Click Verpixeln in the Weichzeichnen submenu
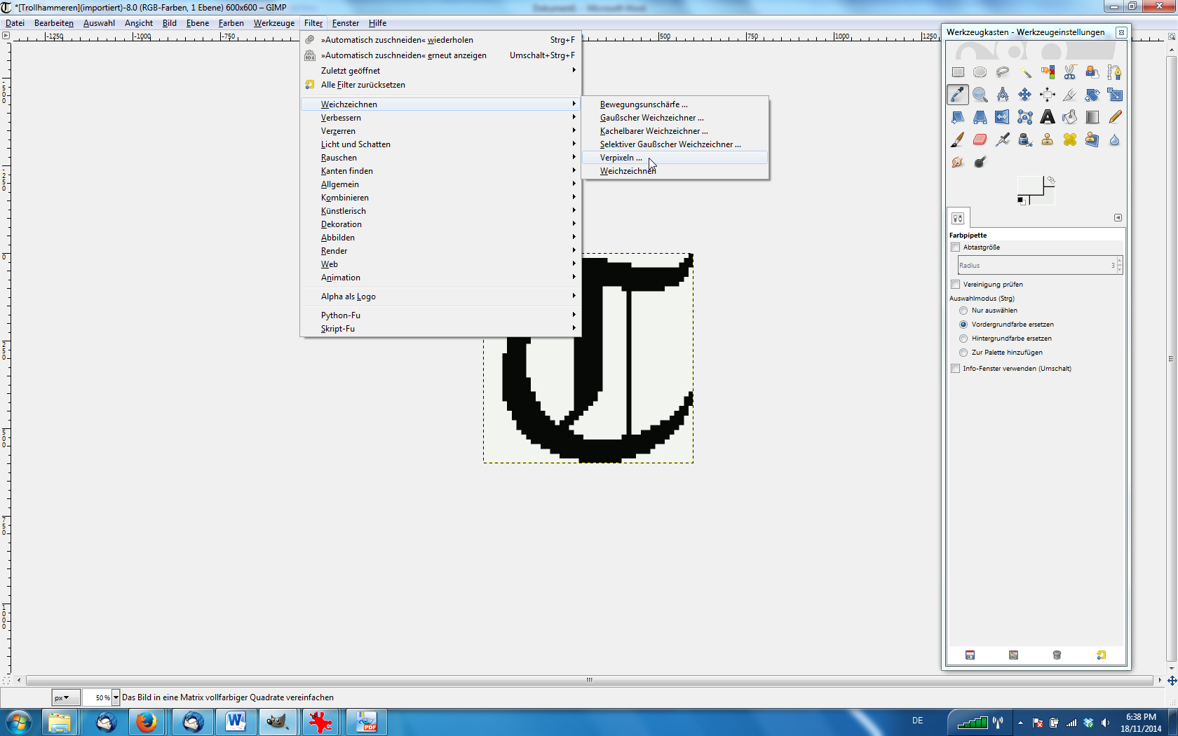Image resolution: width=1178 pixels, height=736 pixels. pyautogui.click(x=621, y=158)
